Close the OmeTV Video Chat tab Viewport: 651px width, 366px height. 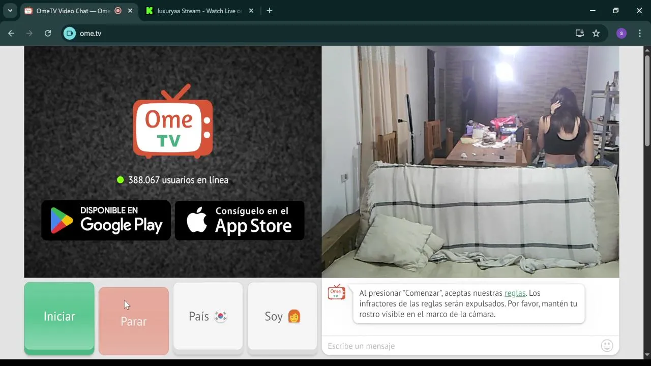pyautogui.click(x=130, y=11)
